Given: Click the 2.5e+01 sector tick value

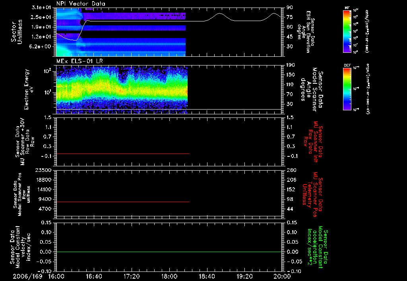Looking at the screenshot, I should coord(41,17).
